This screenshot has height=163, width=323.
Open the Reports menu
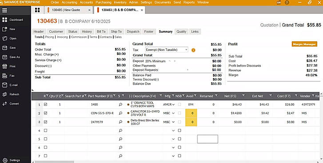coord(189,3)
